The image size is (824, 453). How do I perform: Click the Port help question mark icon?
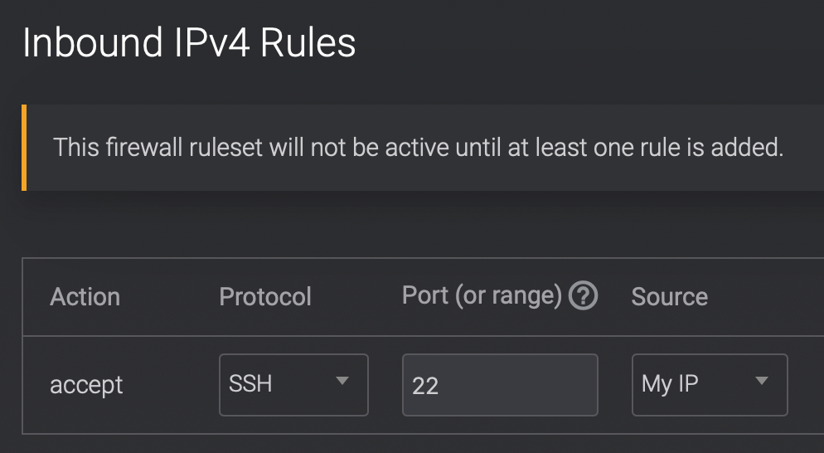(584, 295)
